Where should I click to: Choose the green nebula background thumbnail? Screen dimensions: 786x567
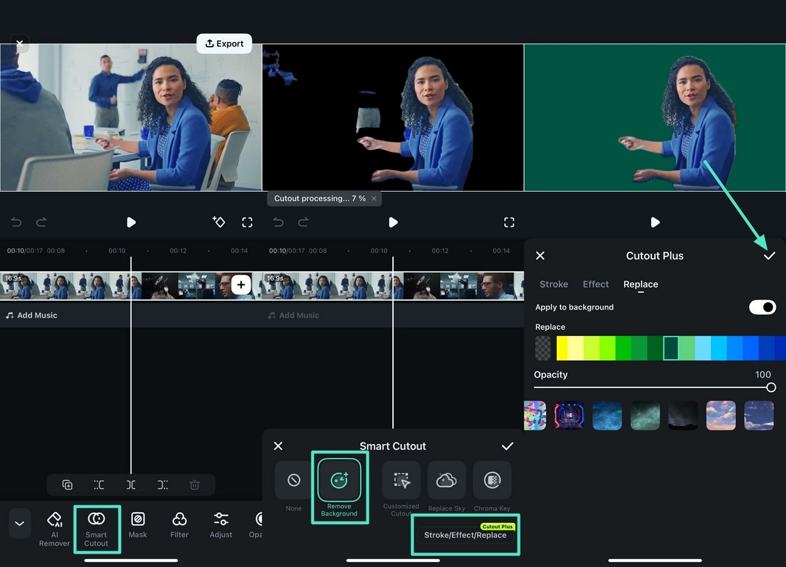click(x=645, y=416)
